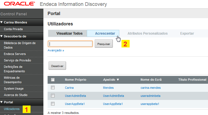The image size is (208, 115).
Task: Go to Conta Privada
Action: point(13,29)
